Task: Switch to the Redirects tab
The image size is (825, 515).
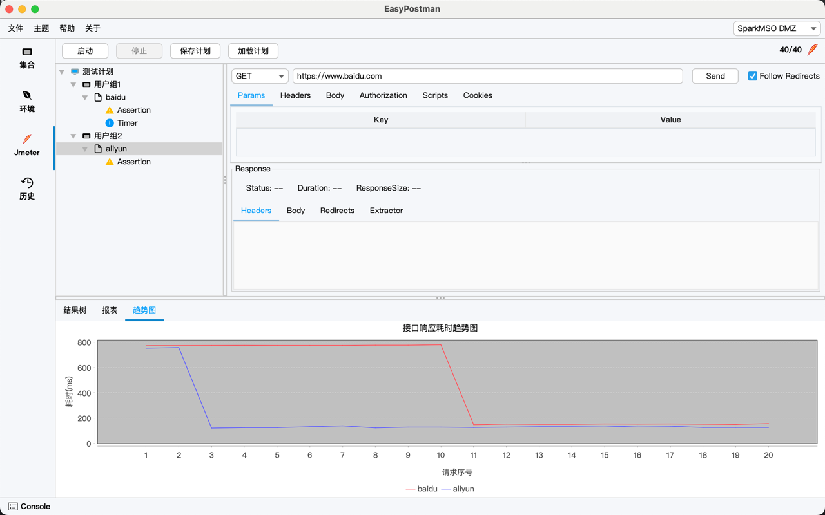Action: click(x=337, y=211)
